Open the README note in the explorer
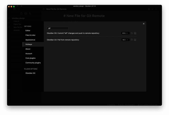The height and width of the screenshot is (115, 169). (17, 30)
